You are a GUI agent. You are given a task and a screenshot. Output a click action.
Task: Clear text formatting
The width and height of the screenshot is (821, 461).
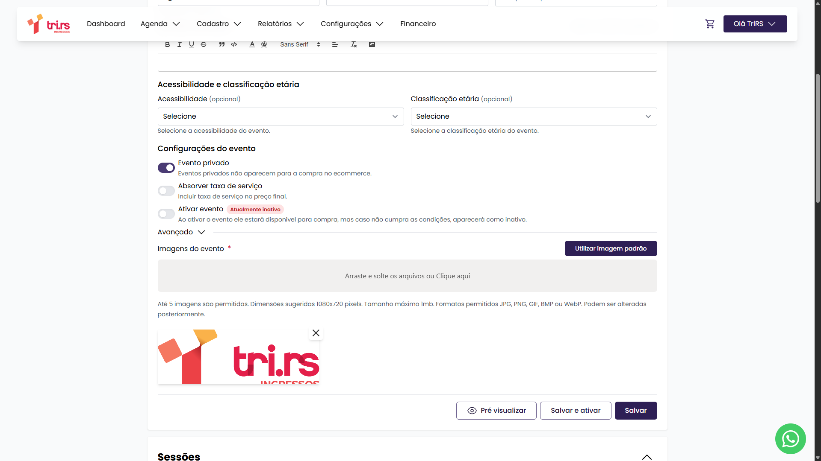[x=354, y=44]
